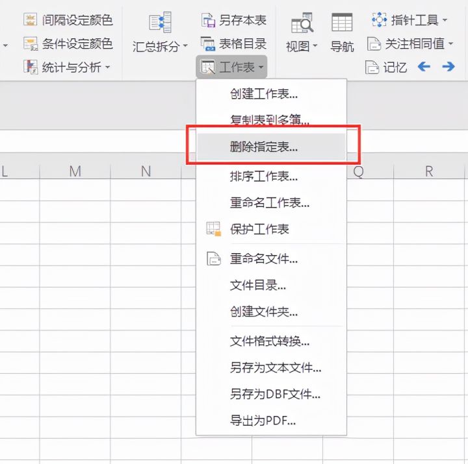Select 重命名文件... menu entry

click(271, 258)
